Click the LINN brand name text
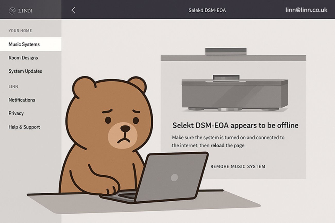The height and width of the screenshot is (223, 335). [25, 11]
